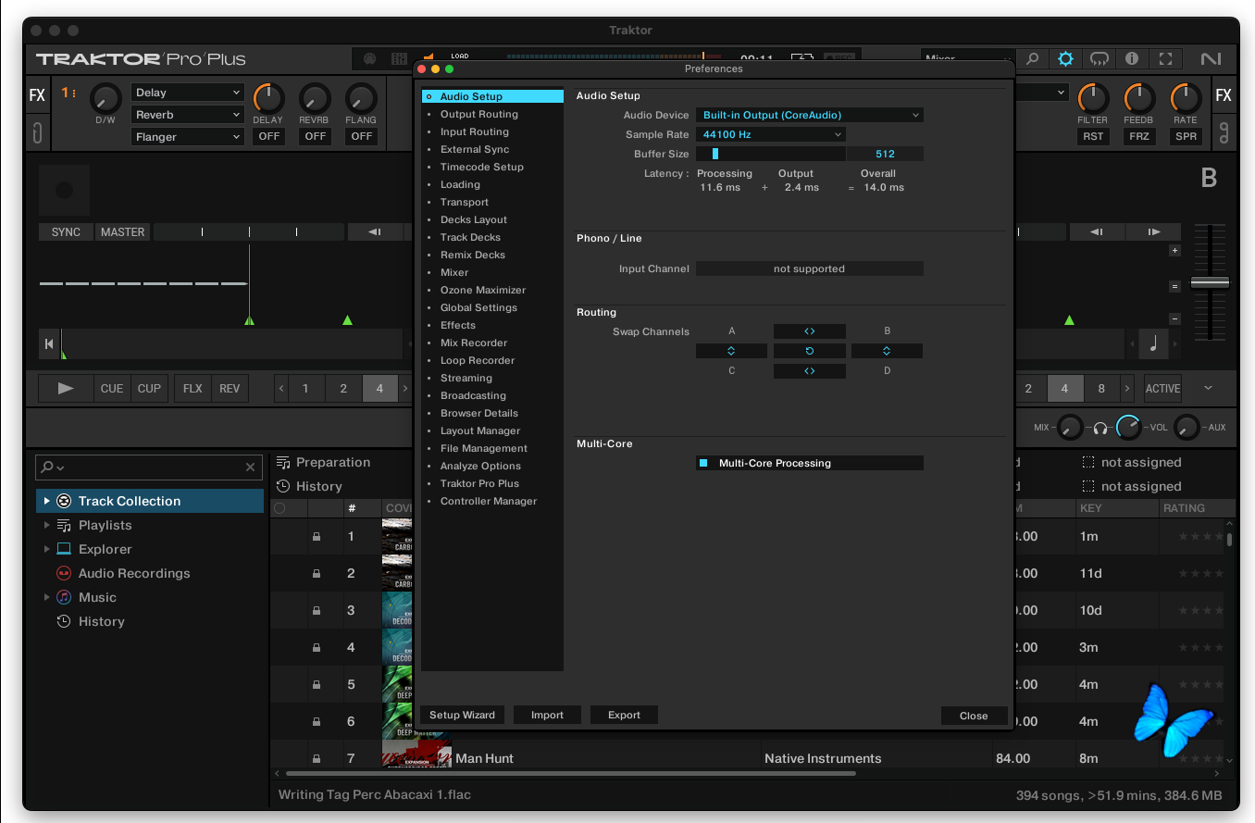This screenshot has width=1255, height=823.
Task: Toggle the Multi-Core Processing checkbox
Action: (703, 463)
